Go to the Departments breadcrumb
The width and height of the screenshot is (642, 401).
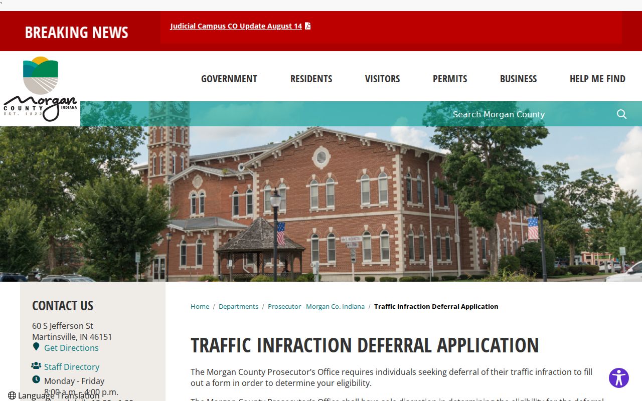[238, 306]
